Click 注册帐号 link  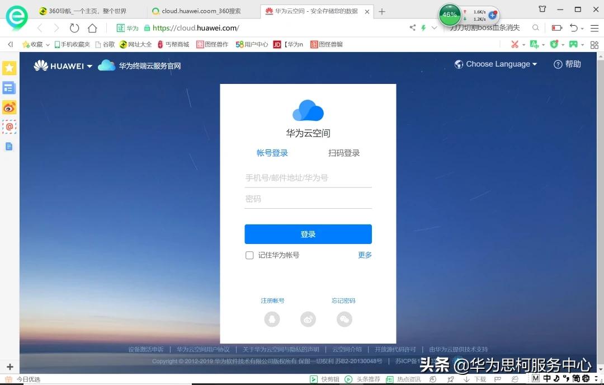tap(273, 301)
